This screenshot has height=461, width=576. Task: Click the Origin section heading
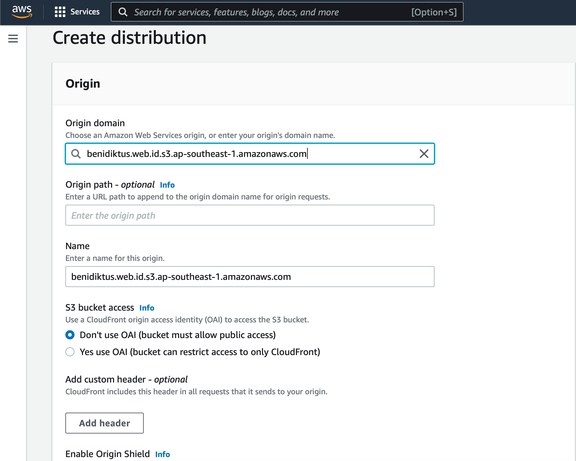point(83,84)
